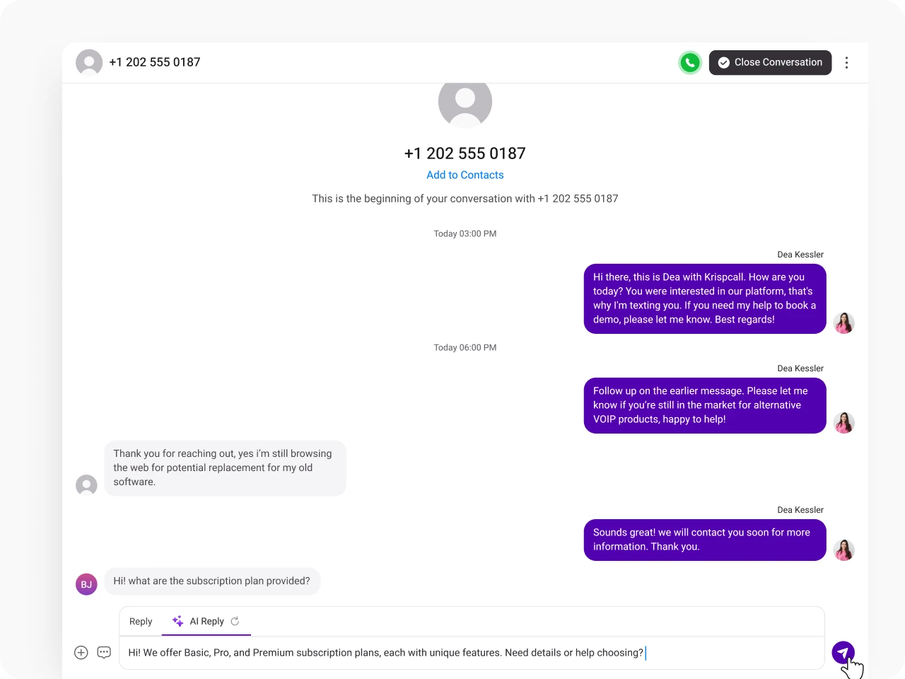Open attachments with the plus icon
The width and height of the screenshot is (905, 679).
pyautogui.click(x=81, y=652)
